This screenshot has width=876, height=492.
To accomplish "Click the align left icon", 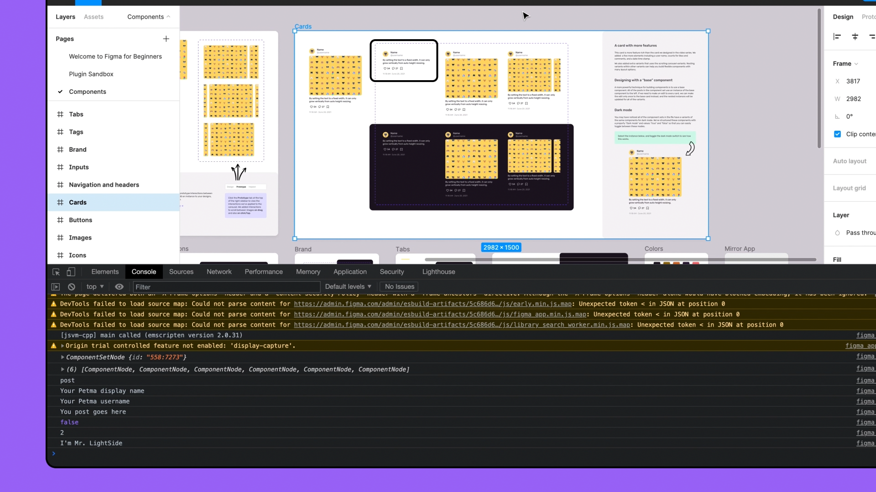I will click(837, 36).
